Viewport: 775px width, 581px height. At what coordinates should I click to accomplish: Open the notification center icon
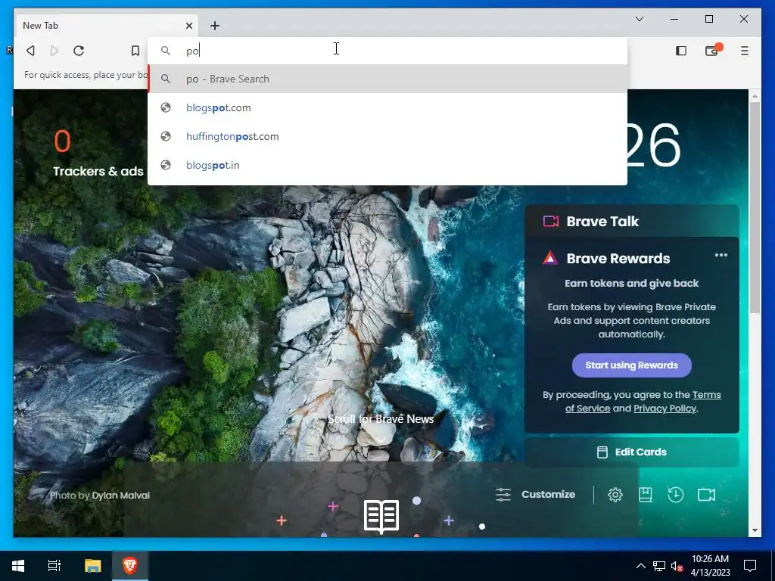(x=750, y=566)
